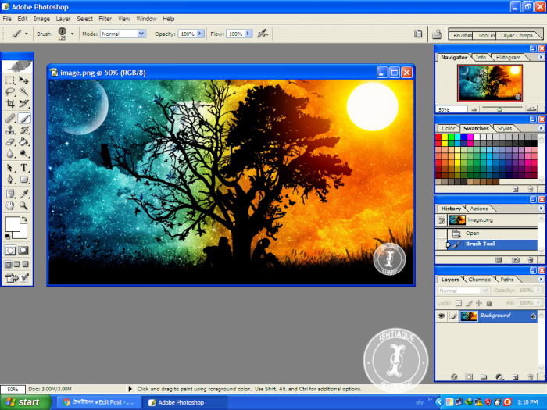Toggle lock transparent pixels in Layers

point(459,303)
